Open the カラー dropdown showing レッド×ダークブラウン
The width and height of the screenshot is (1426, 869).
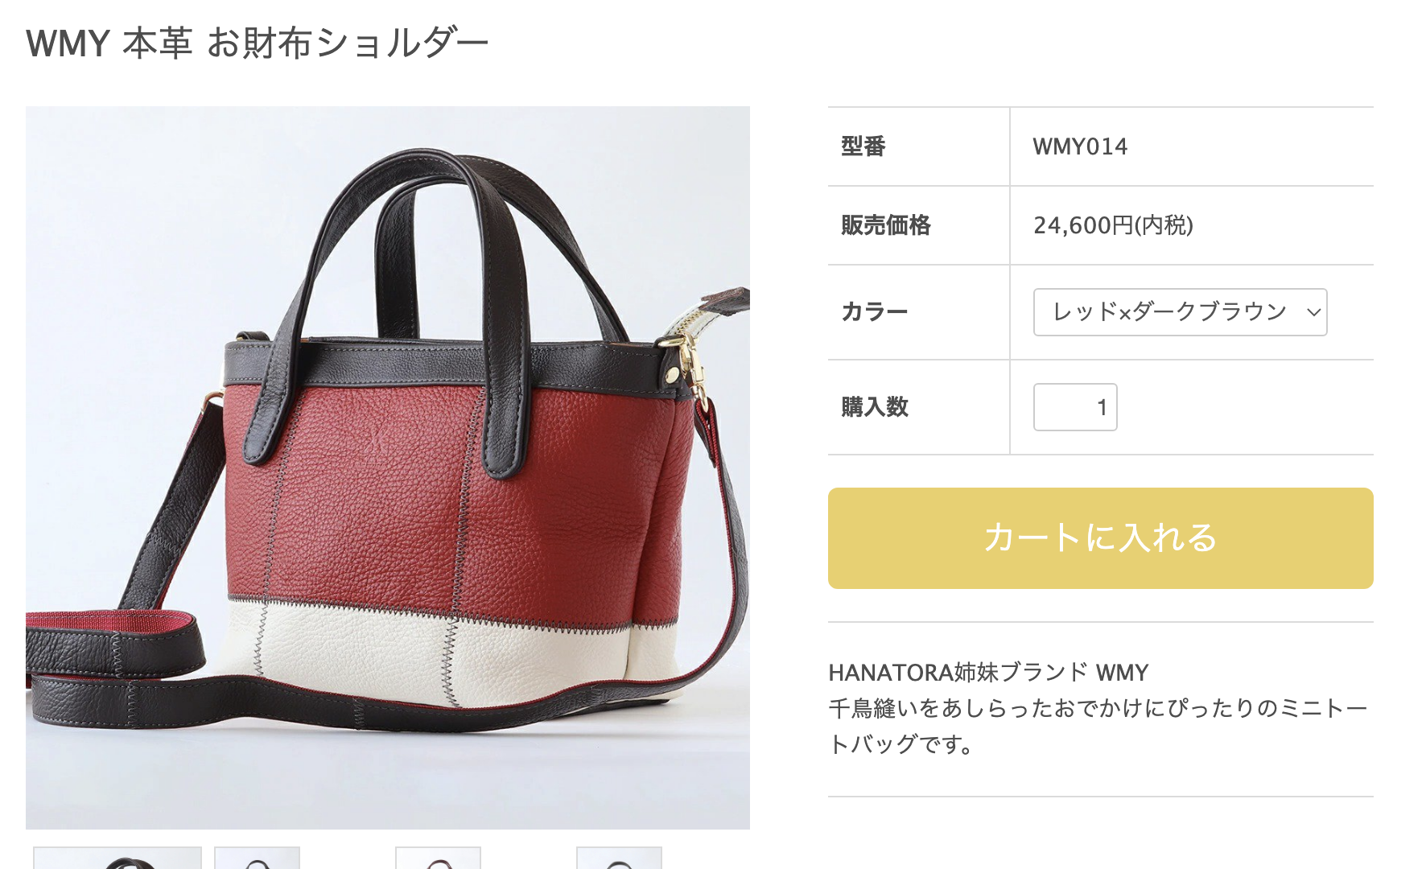tap(1180, 312)
